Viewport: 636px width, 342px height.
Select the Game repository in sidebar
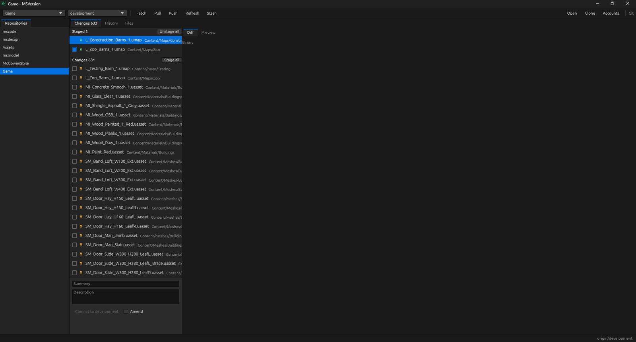35,71
